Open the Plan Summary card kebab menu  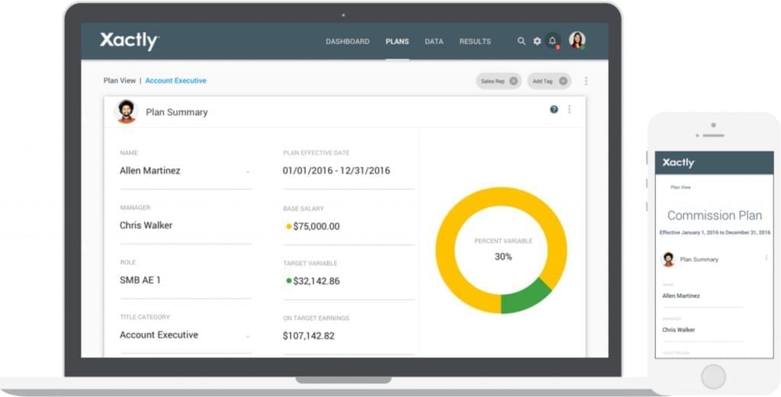pyautogui.click(x=569, y=109)
